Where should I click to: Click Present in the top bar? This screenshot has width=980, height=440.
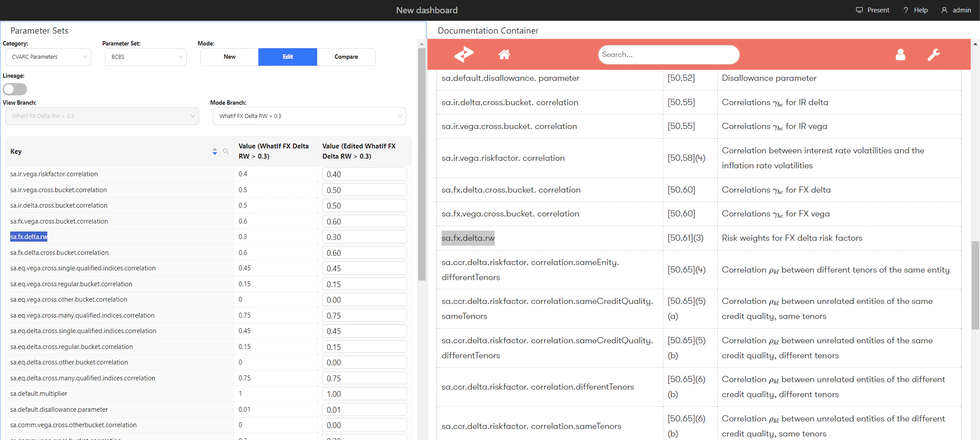(872, 10)
